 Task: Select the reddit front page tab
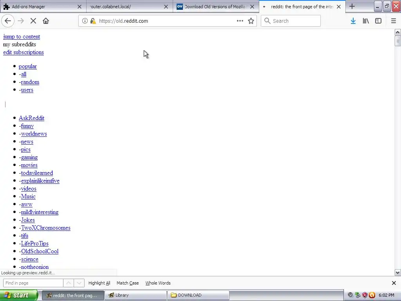point(302,7)
